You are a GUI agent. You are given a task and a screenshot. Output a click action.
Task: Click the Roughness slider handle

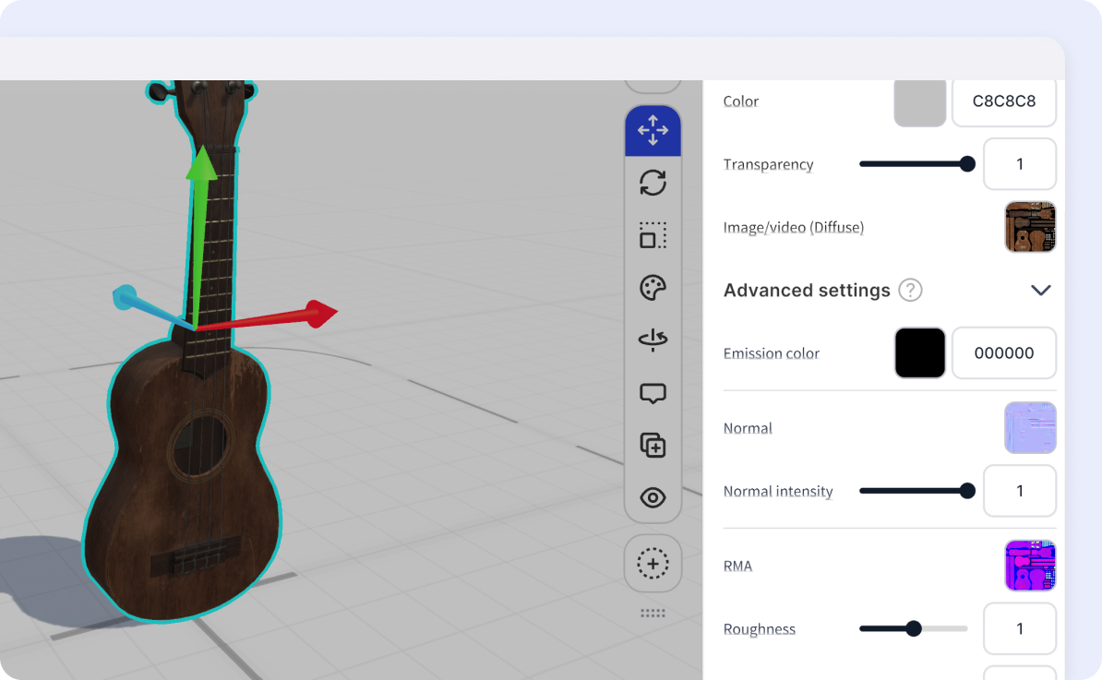(913, 628)
